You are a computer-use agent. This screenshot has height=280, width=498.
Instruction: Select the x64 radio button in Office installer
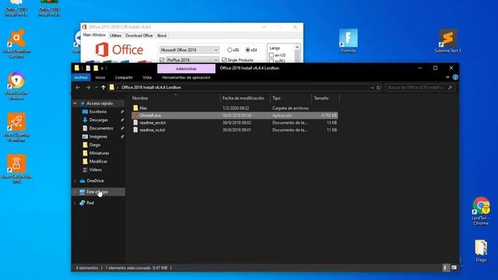tap(247, 50)
